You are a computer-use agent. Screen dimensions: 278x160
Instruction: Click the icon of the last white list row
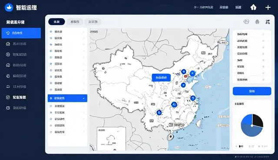click(51, 132)
